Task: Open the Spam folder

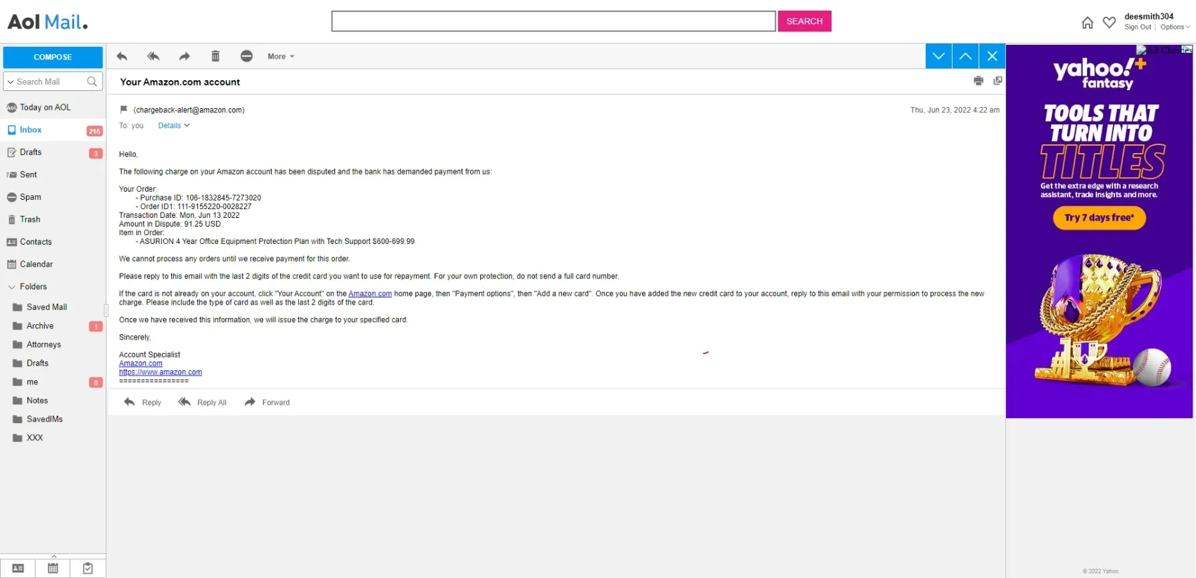Action: (31, 197)
